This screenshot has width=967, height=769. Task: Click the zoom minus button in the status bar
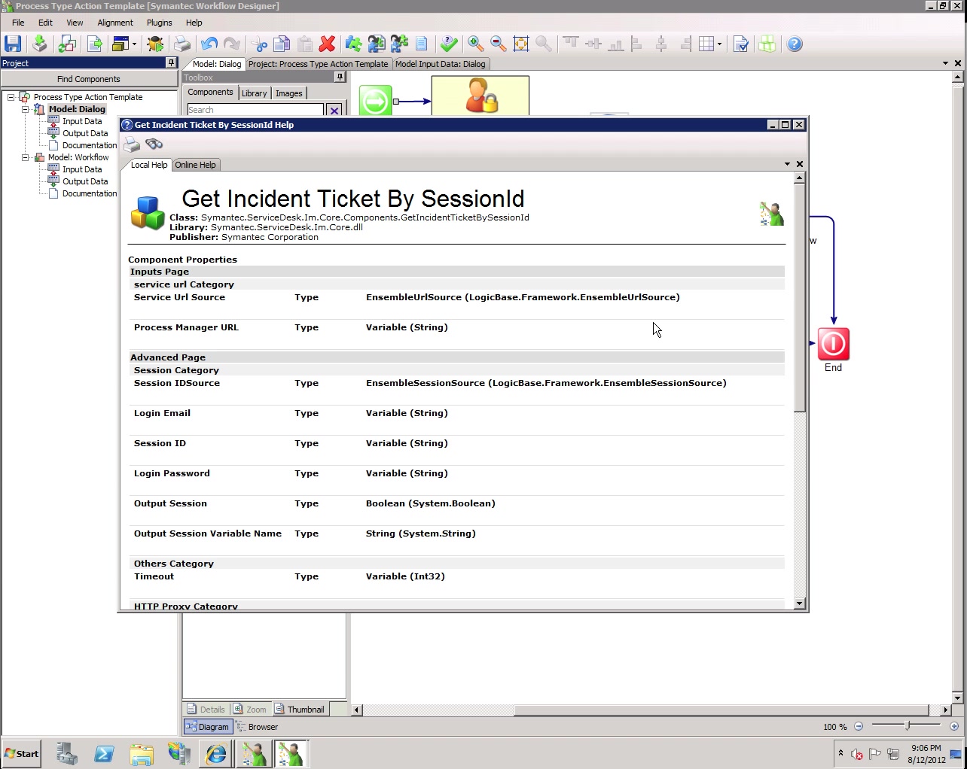click(859, 726)
